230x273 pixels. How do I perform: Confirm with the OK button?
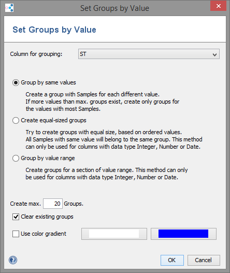tap(172, 260)
